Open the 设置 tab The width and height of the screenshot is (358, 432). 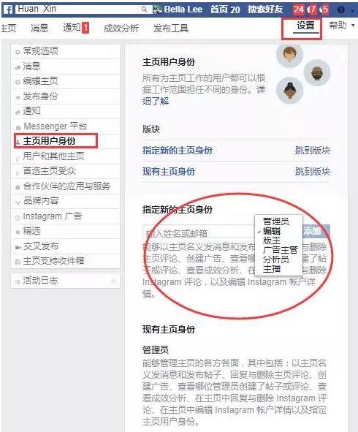[305, 26]
